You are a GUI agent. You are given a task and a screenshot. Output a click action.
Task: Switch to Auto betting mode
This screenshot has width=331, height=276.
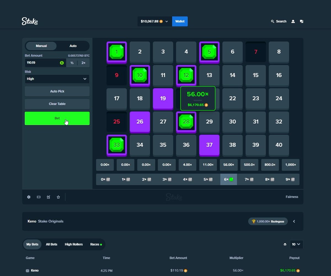(73, 46)
